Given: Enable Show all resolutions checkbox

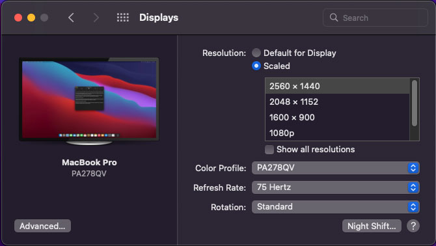Looking at the screenshot, I should click(269, 150).
